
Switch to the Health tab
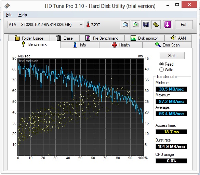[x=121, y=45]
